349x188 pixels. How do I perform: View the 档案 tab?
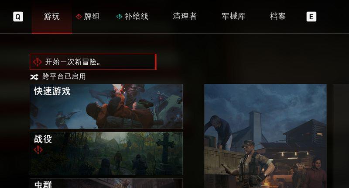[278, 17]
